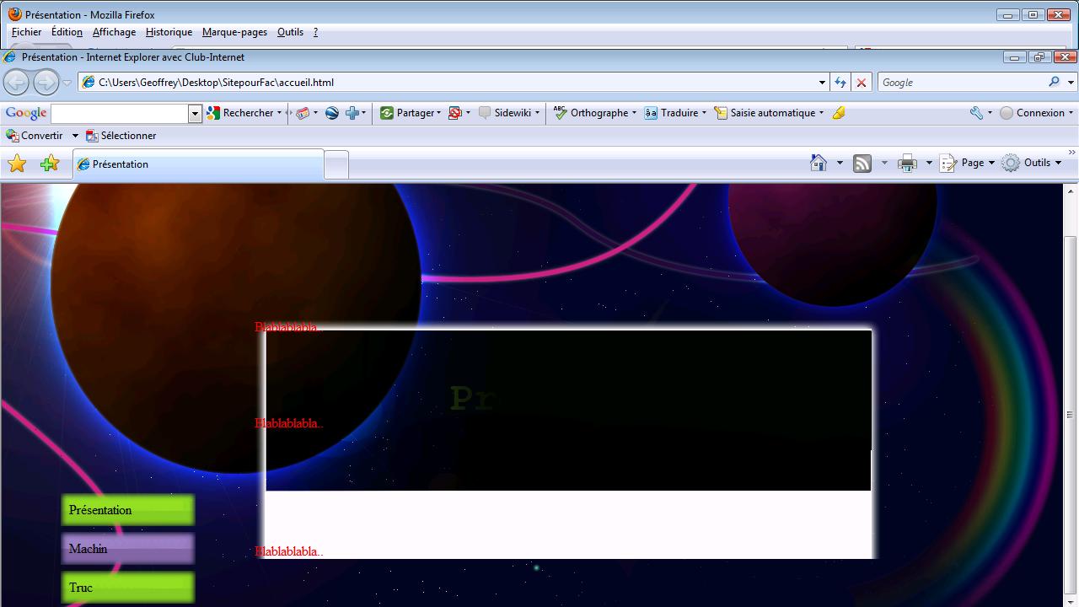
Task: Open the dropdown arrow next to Home
Action: [x=840, y=163]
